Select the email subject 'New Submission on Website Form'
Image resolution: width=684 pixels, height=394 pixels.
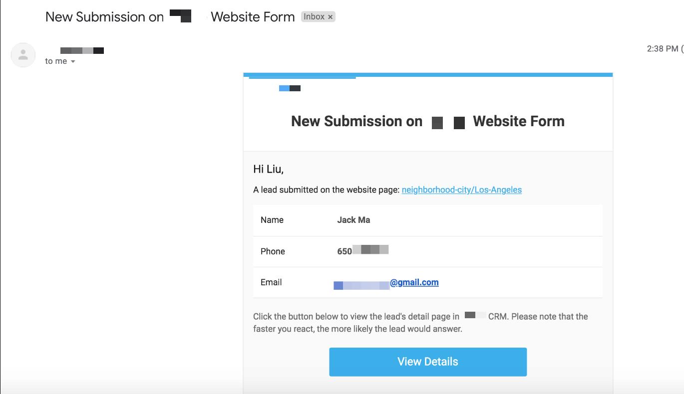[x=170, y=16]
